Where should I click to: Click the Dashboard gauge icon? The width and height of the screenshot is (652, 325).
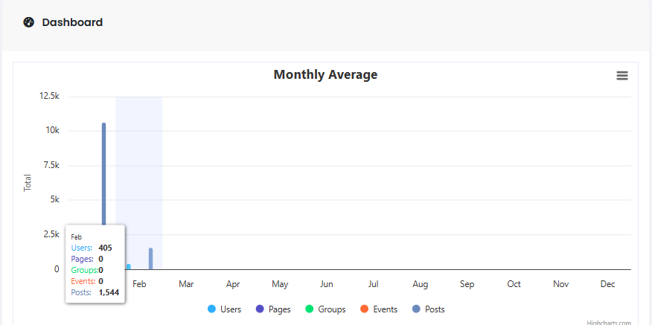(29, 22)
